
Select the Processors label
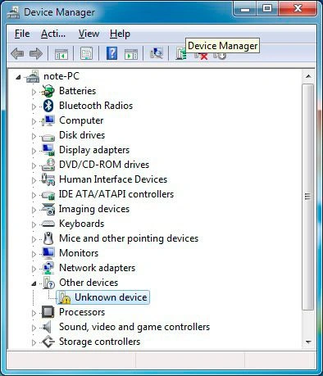[x=82, y=312]
